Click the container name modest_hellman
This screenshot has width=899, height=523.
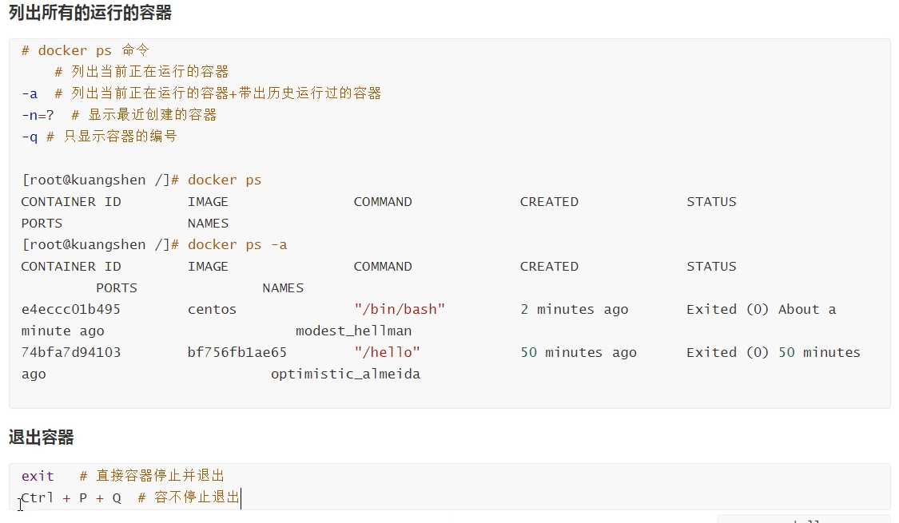pos(353,331)
